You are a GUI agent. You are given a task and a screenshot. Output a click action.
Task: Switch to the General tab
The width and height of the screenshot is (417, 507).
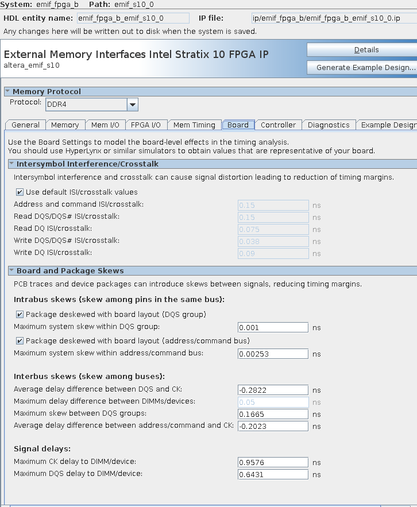coord(25,125)
